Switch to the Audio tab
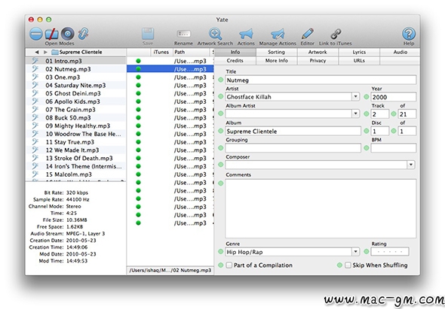The image size is (445, 309). 400,52
